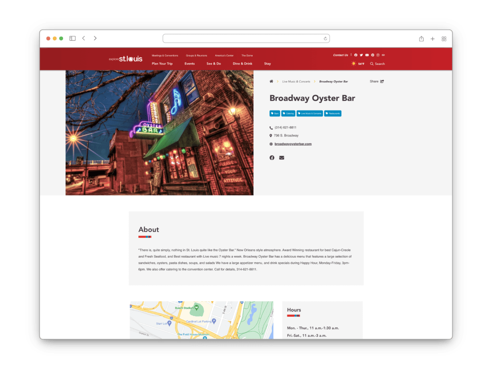The height and width of the screenshot is (369, 492).
Task: Click the Instagram icon in the header
Action: (x=378, y=55)
